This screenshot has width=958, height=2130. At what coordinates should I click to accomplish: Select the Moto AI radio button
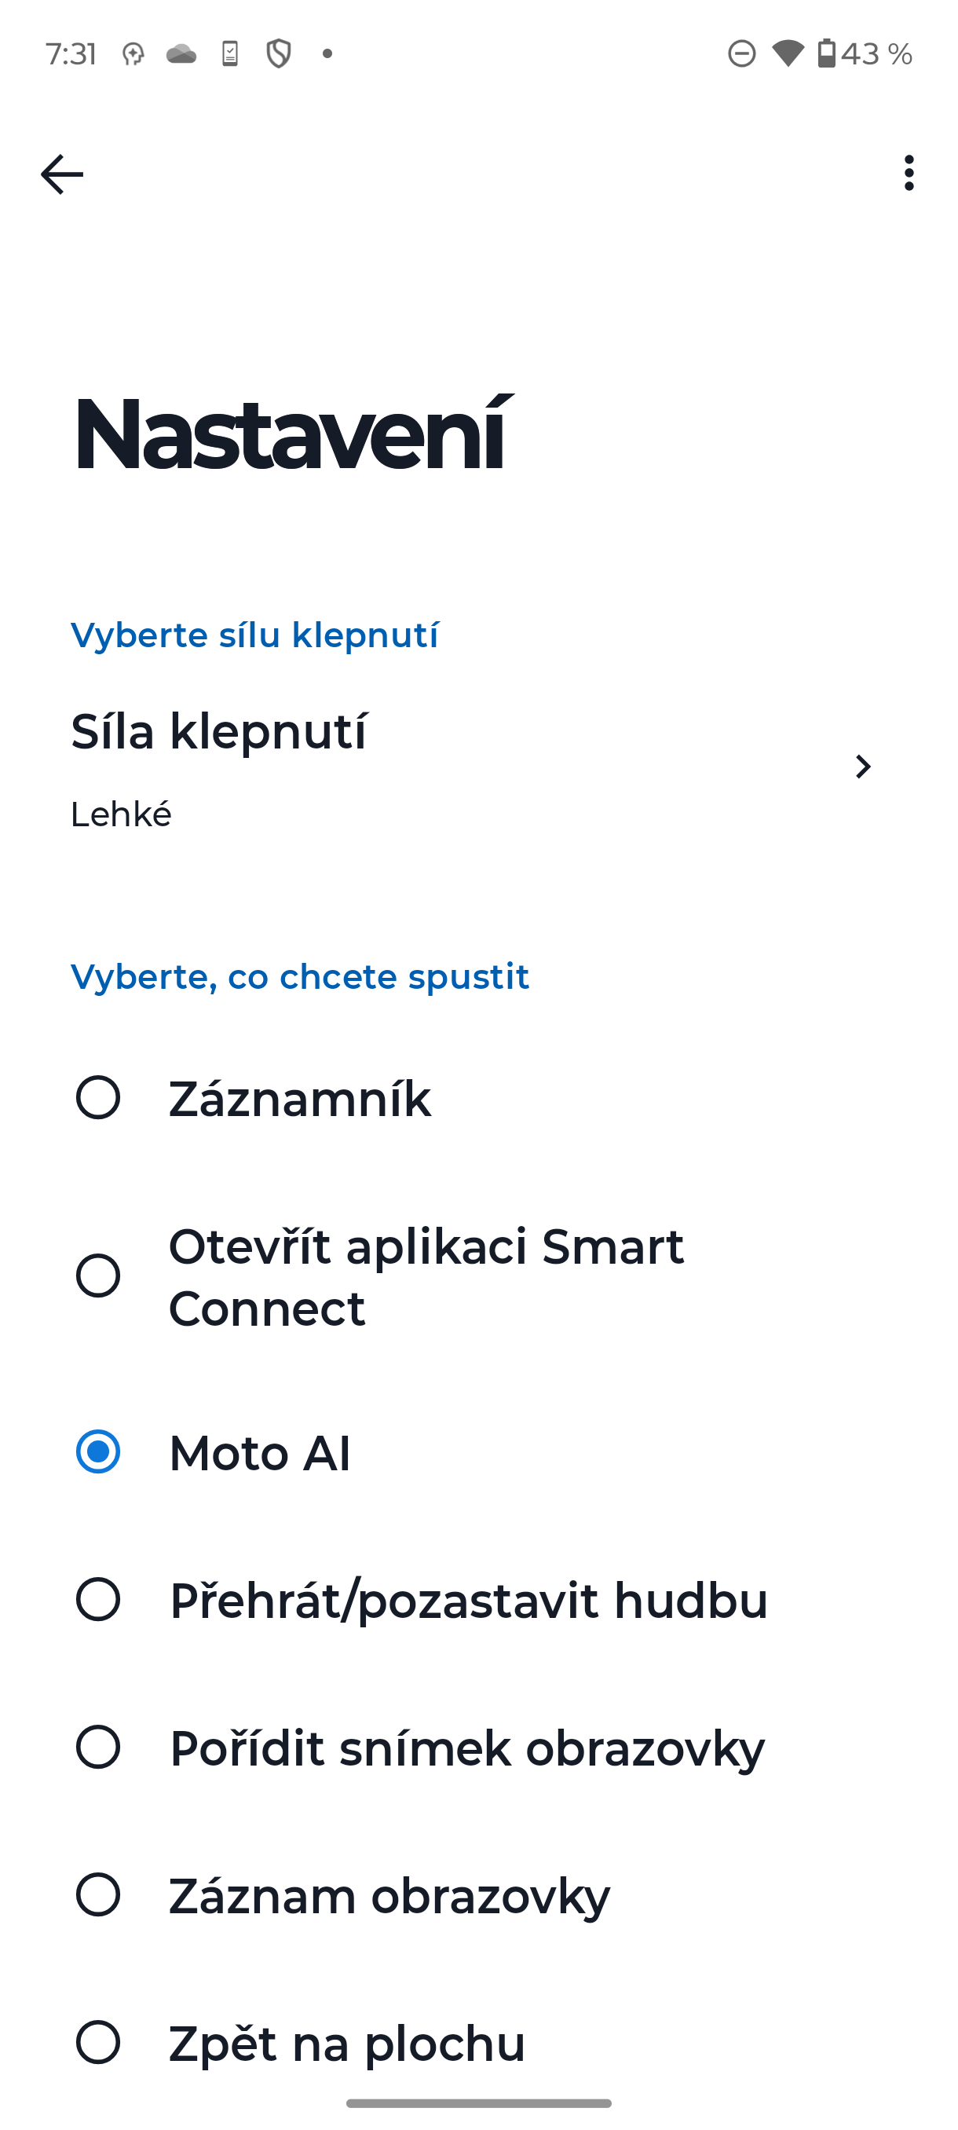(x=98, y=1454)
